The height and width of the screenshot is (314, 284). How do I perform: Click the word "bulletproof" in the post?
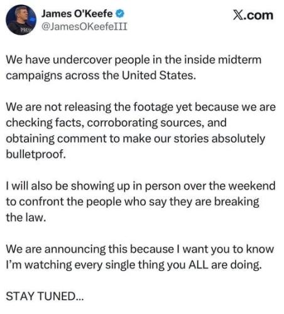pos(35,154)
